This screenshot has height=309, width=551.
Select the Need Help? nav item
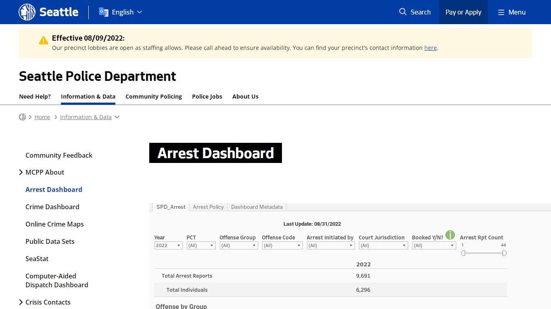point(35,97)
